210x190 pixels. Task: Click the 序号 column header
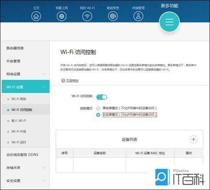point(65,153)
